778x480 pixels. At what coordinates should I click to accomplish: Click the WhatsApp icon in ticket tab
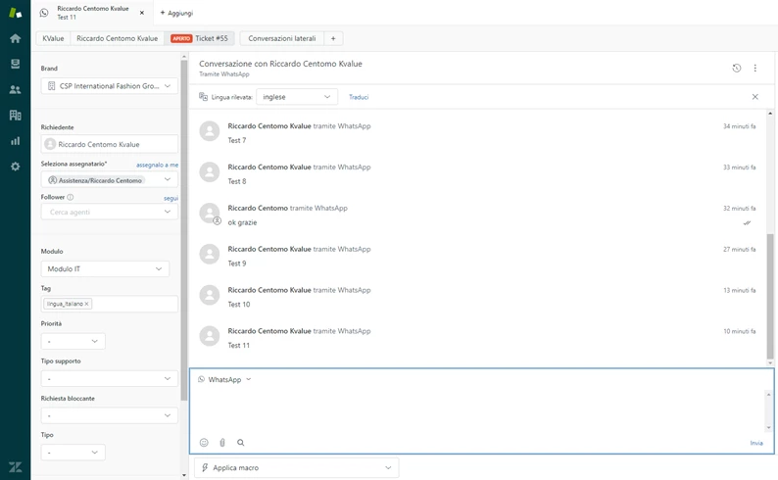click(x=44, y=13)
